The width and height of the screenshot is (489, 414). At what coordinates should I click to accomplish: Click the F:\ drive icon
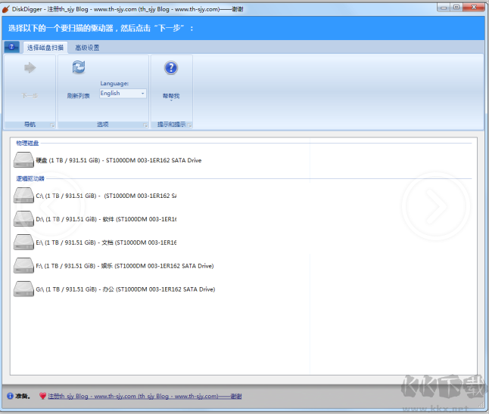coord(23,265)
